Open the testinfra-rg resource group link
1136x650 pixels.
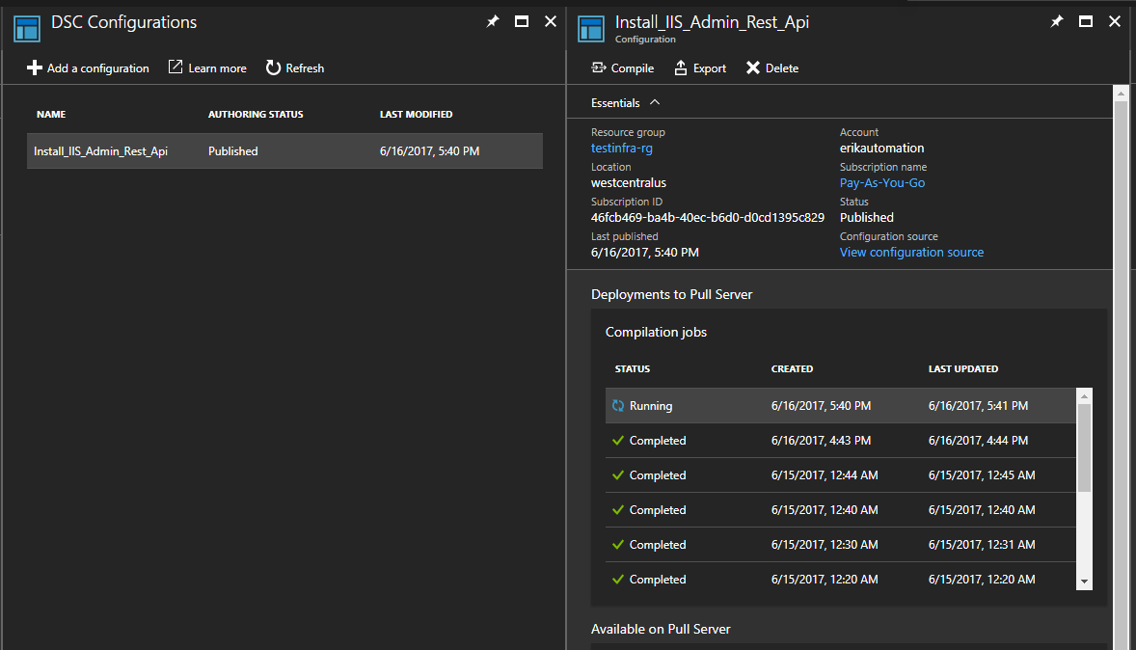coord(621,148)
